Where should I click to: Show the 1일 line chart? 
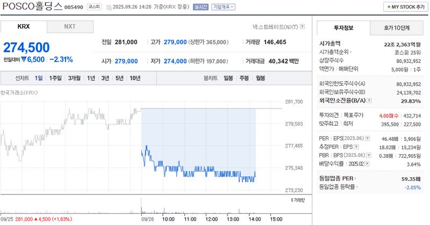[x=39, y=78]
